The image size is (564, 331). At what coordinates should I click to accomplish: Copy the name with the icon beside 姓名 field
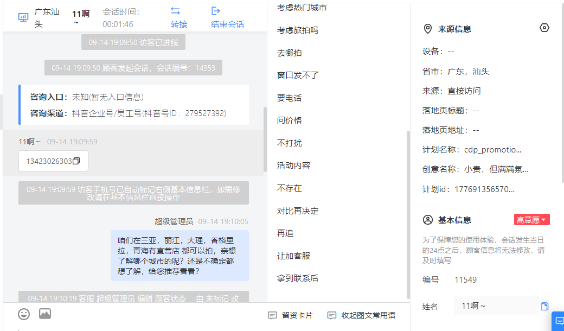[544, 306]
